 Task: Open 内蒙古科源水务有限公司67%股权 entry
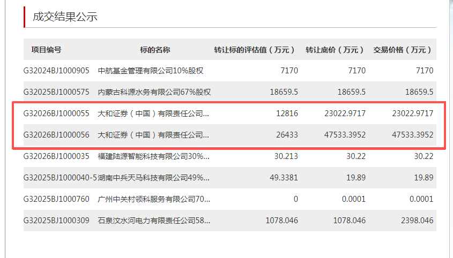coord(154,92)
